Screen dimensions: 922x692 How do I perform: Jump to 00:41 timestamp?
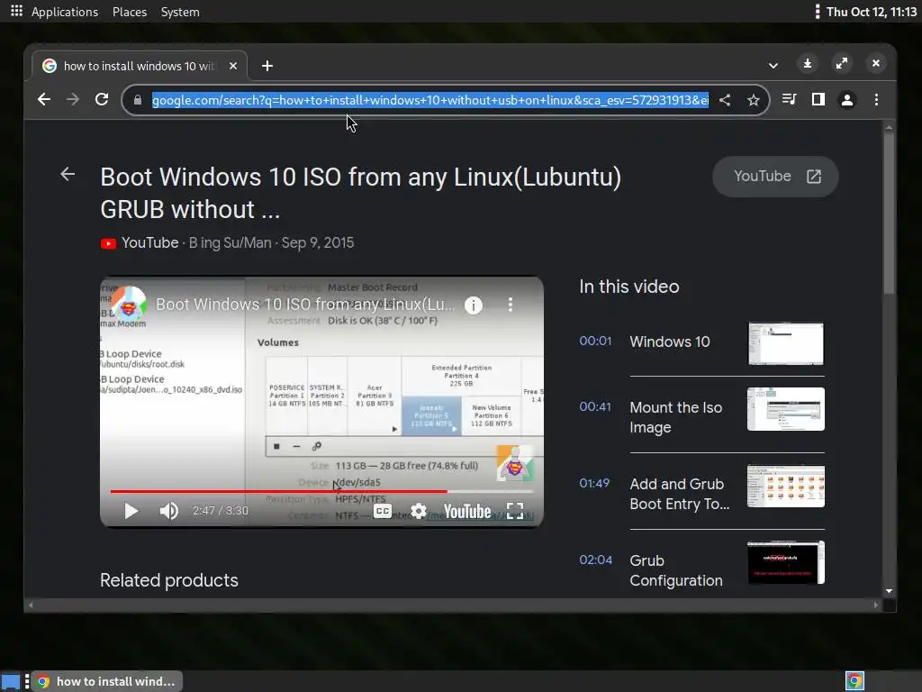pyautogui.click(x=595, y=407)
